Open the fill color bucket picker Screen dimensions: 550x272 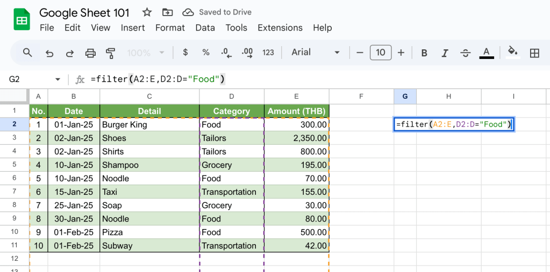512,52
